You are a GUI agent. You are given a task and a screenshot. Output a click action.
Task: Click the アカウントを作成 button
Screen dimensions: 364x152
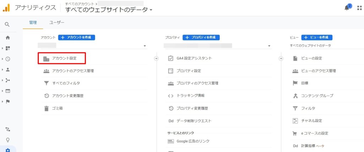click(x=77, y=37)
